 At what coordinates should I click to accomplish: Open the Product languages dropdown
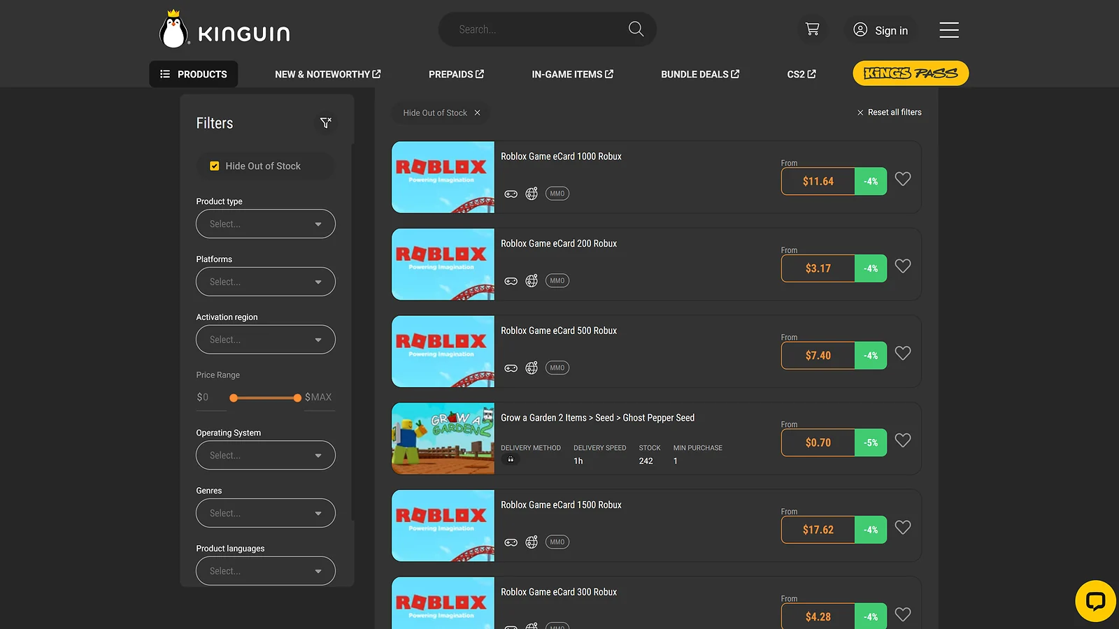tap(266, 571)
